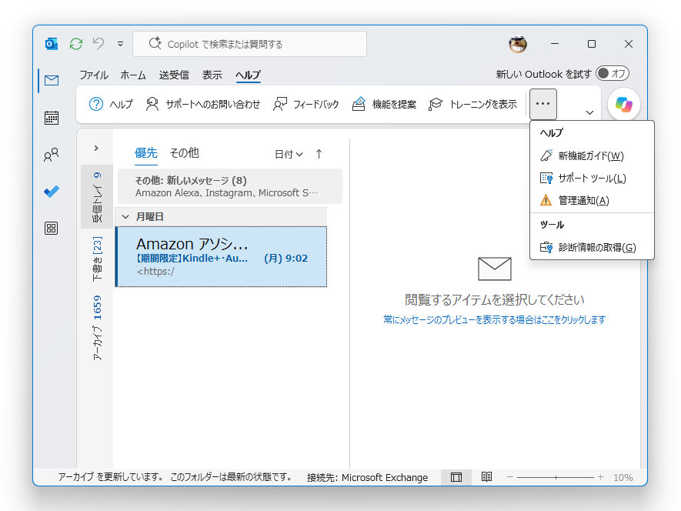Select サポート ツール(L) menu item

tap(592, 178)
